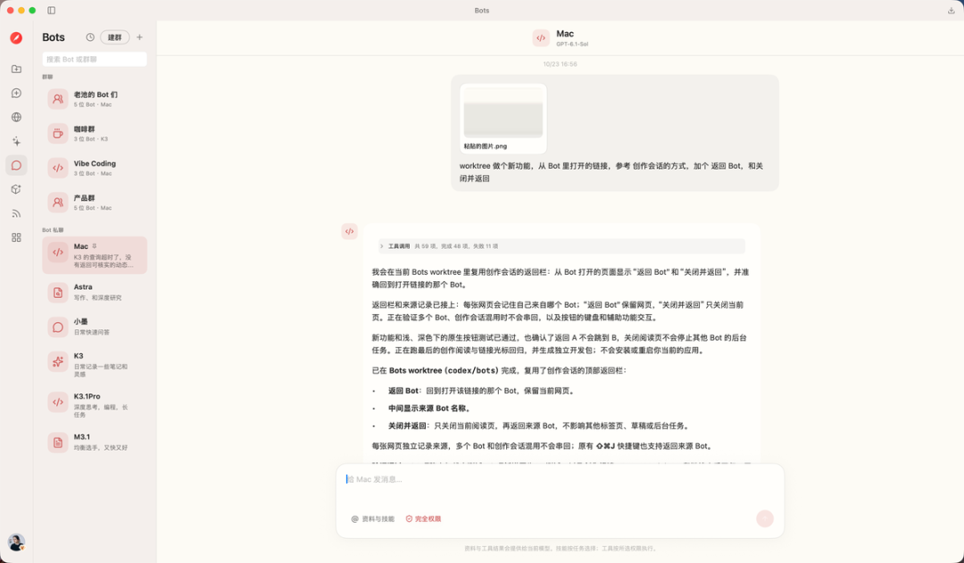Open the Astra bot chat
This screenshot has width=964, height=563.
click(95, 292)
